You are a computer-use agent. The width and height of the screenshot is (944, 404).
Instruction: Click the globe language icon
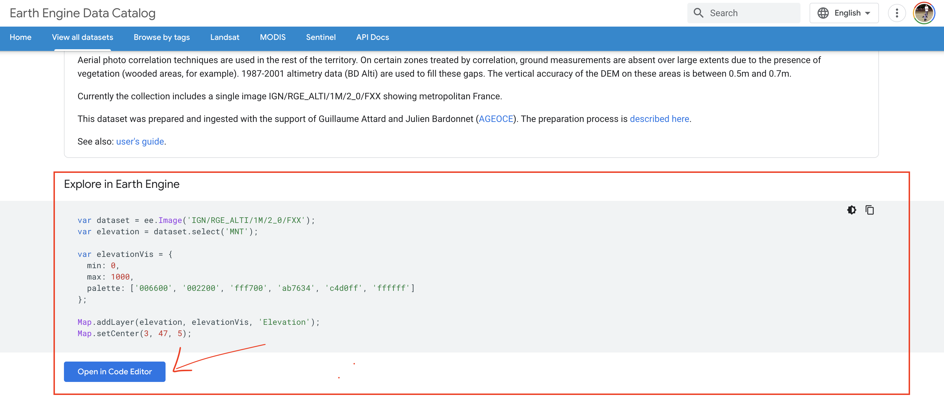(x=823, y=13)
